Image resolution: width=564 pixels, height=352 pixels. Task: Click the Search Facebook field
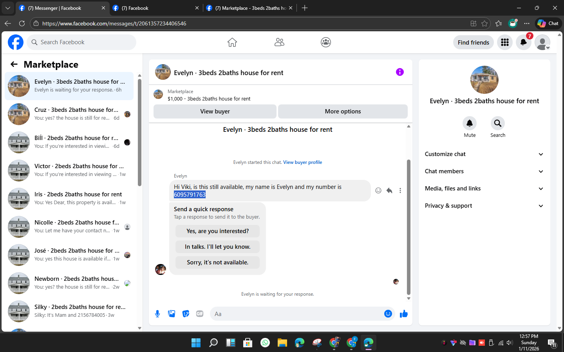[x=81, y=42]
